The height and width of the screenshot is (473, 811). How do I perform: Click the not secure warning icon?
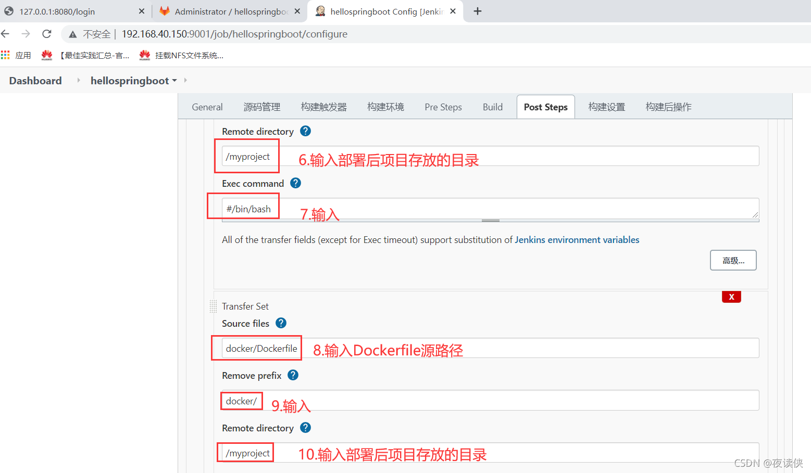tap(73, 34)
